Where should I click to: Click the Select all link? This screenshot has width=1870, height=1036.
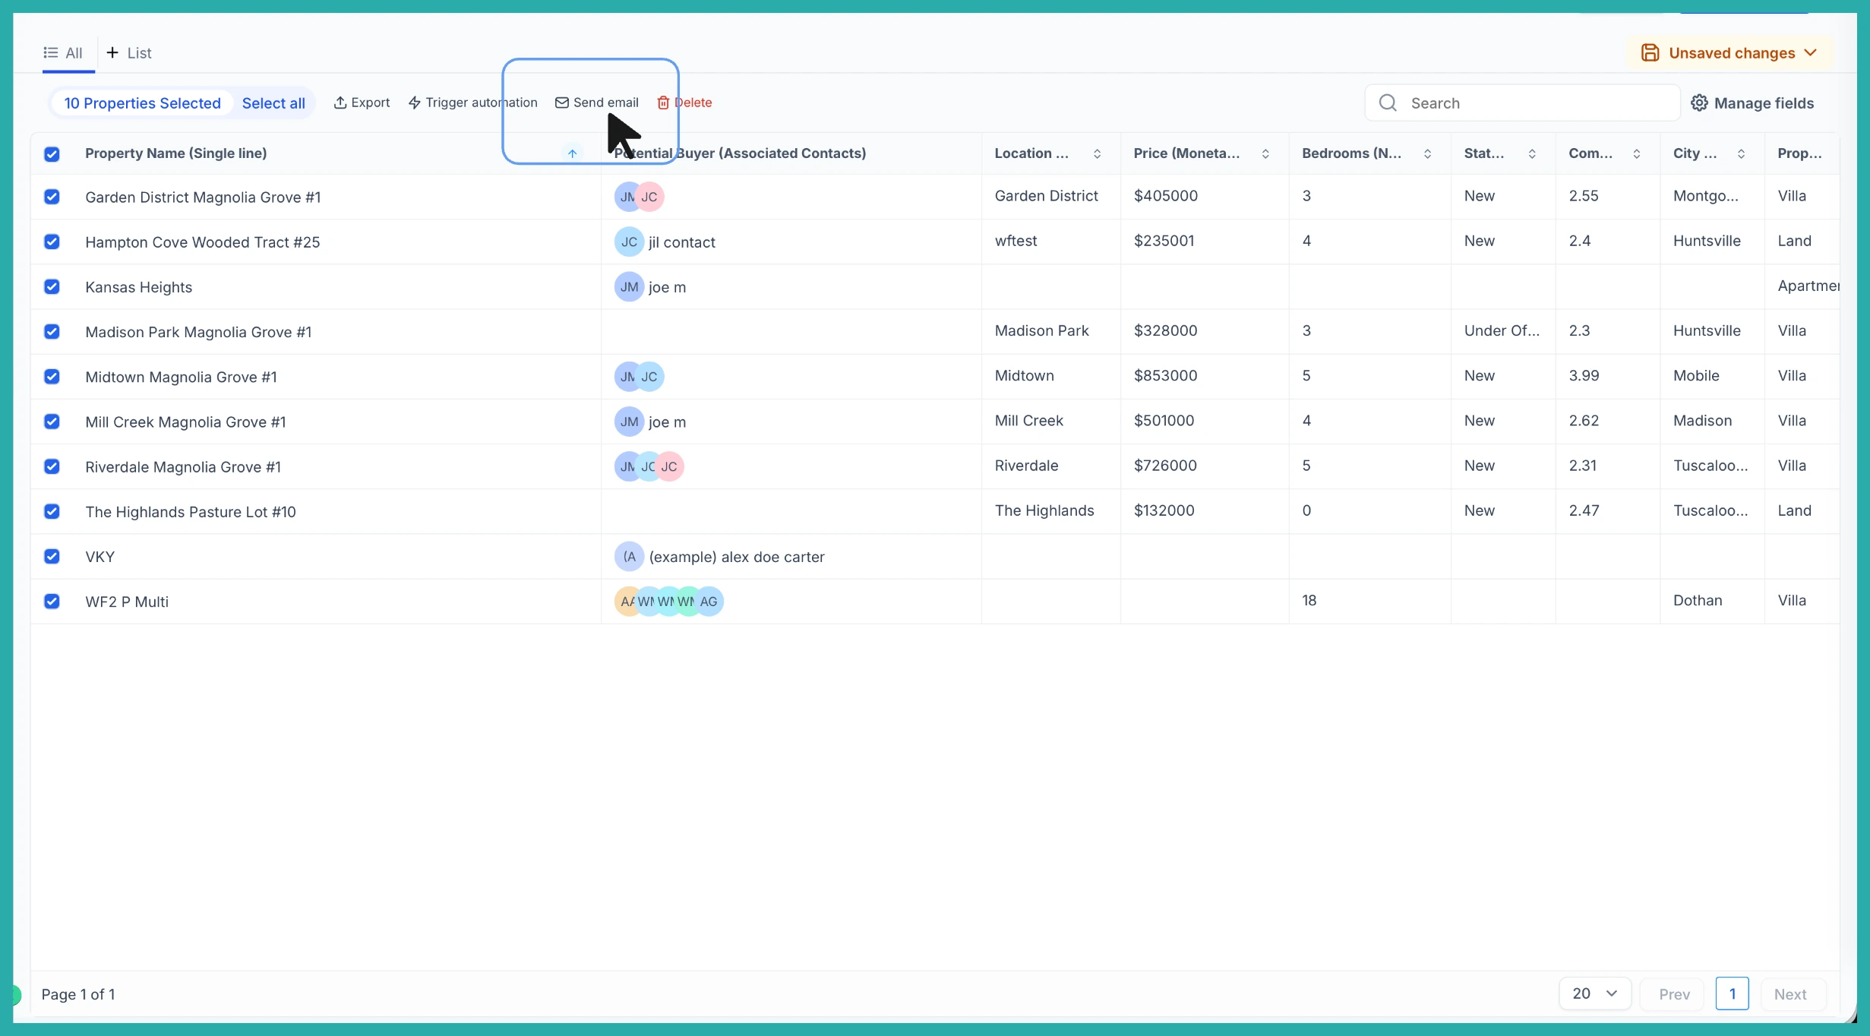point(273,103)
